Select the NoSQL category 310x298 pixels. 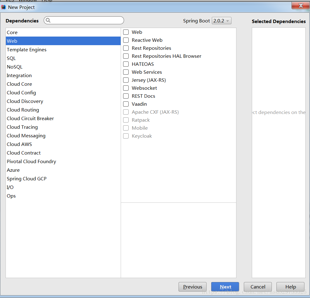(63, 67)
